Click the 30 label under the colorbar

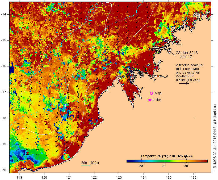[186, 166]
